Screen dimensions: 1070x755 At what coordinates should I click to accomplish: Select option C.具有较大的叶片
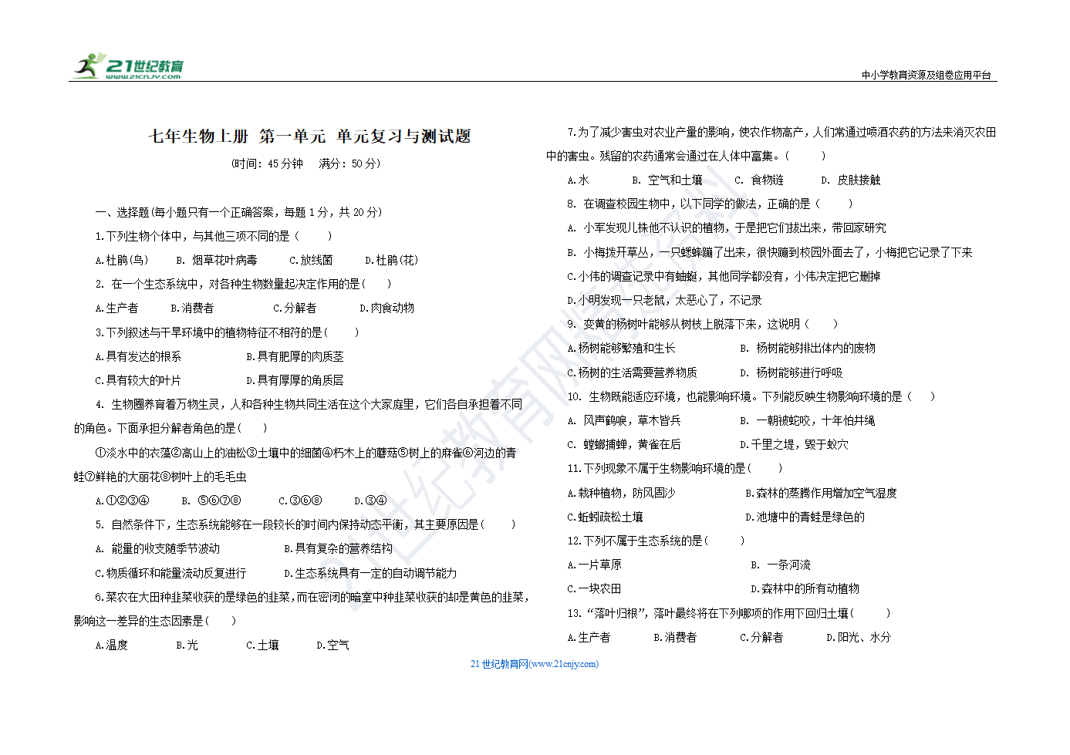pyautogui.click(x=138, y=380)
